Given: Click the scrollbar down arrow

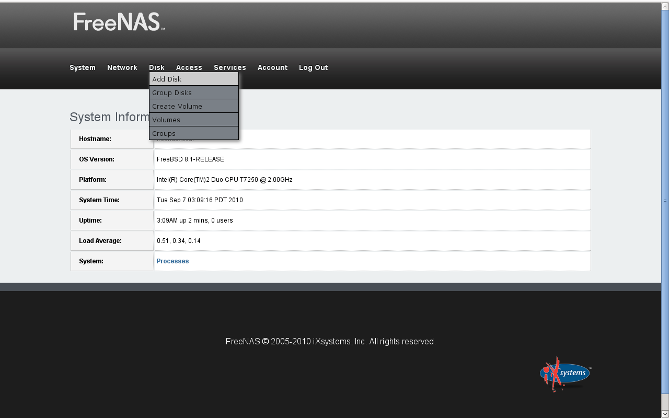Looking at the screenshot, I should tap(665, 414).
